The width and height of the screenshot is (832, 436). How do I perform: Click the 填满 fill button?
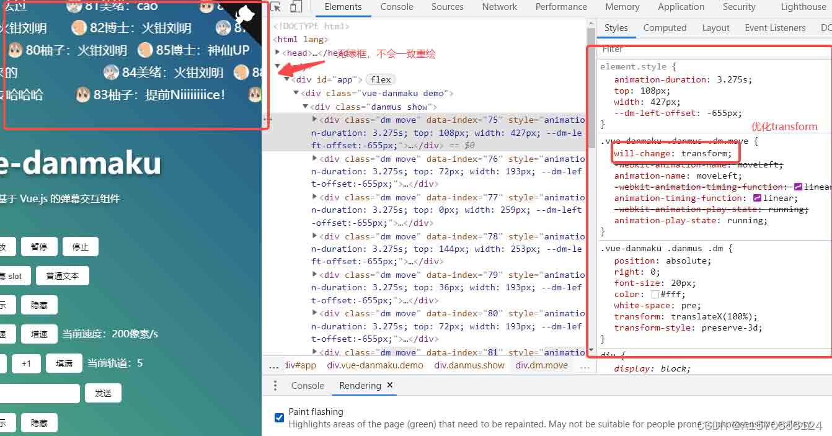point(64,363)
